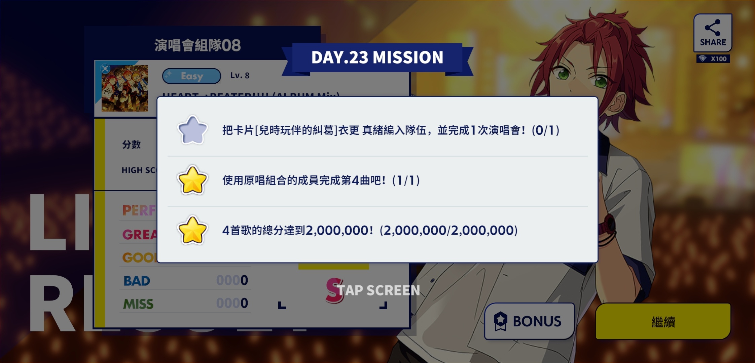Image resolution: width=755 pixels, height=363 pixels.
Task: Click the first mission text about 衣更 真緒 card
Action: point(391,130)
